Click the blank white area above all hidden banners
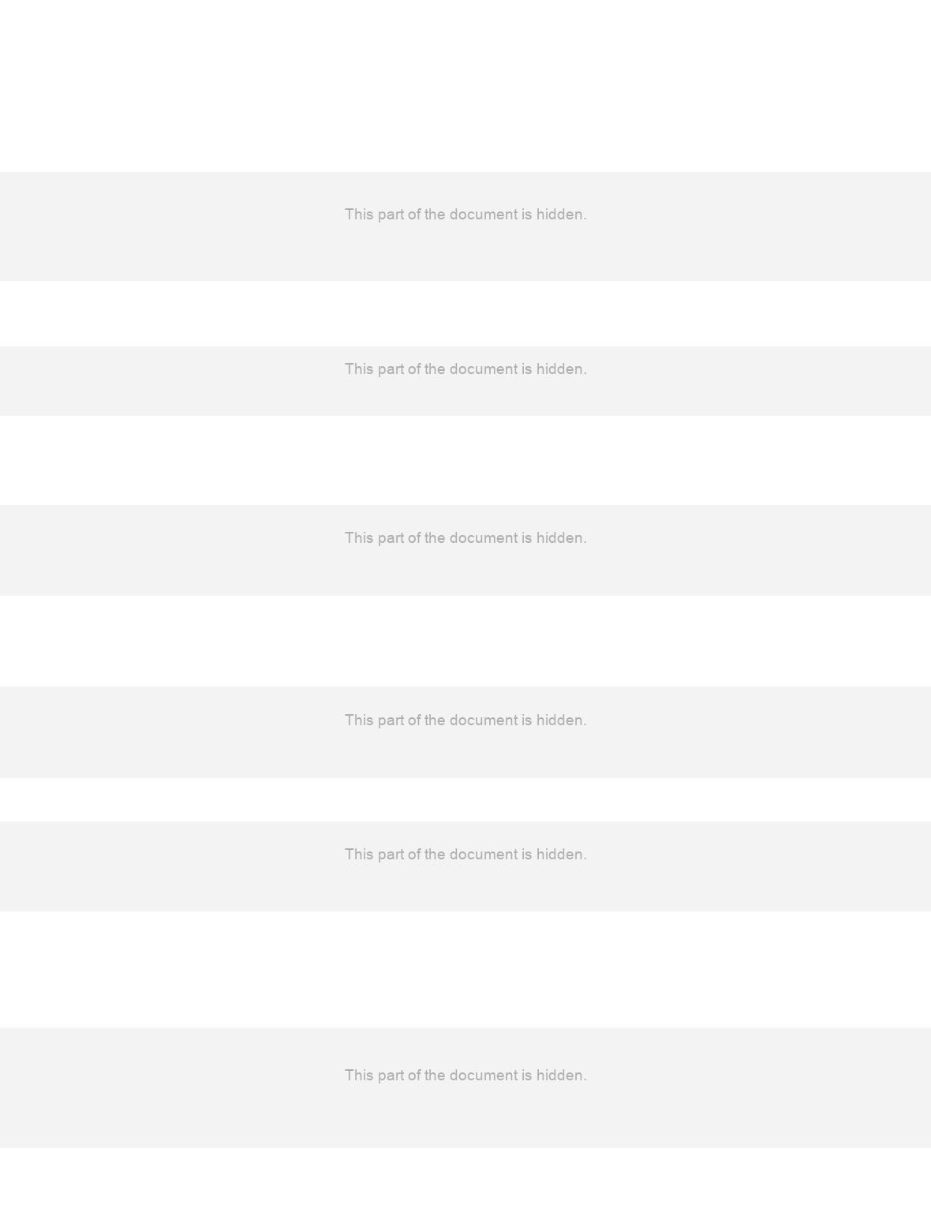 (x=466, y=86)
